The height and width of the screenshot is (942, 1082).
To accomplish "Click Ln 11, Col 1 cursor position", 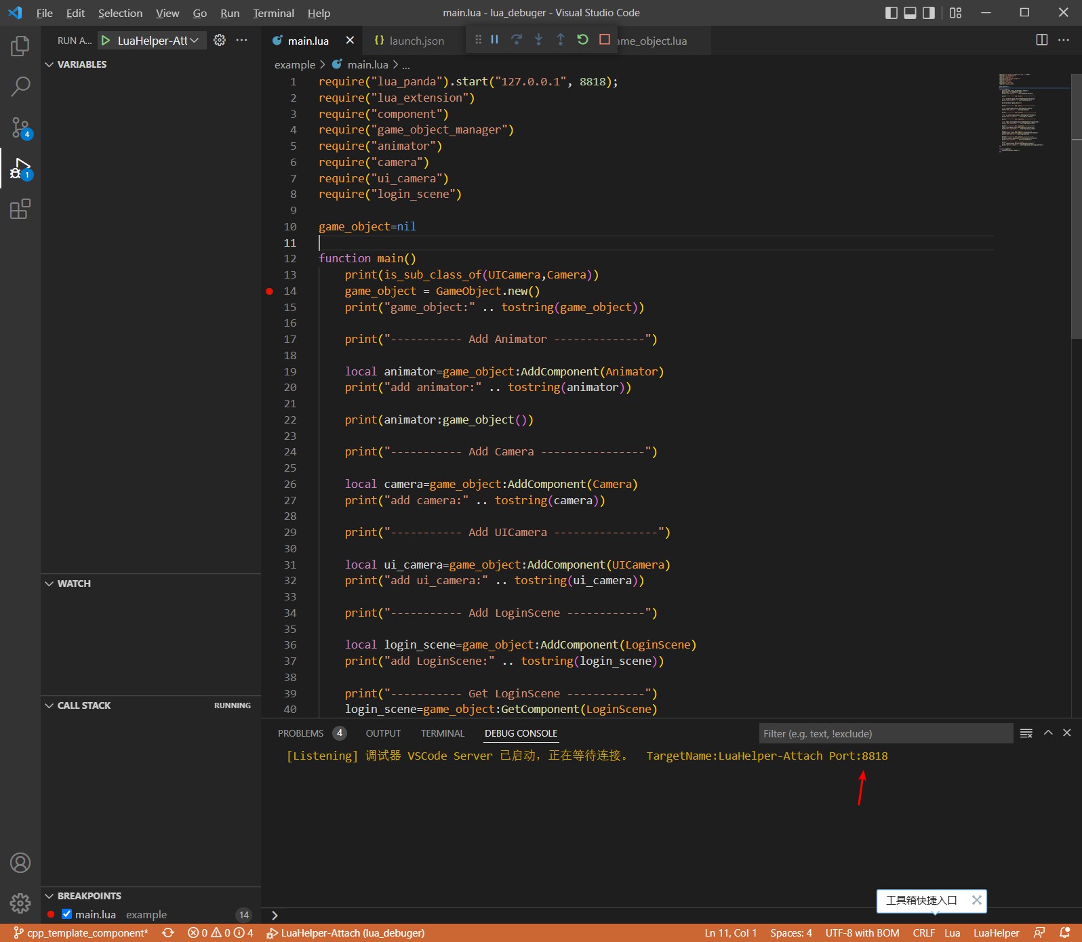I will pos(730,933).
